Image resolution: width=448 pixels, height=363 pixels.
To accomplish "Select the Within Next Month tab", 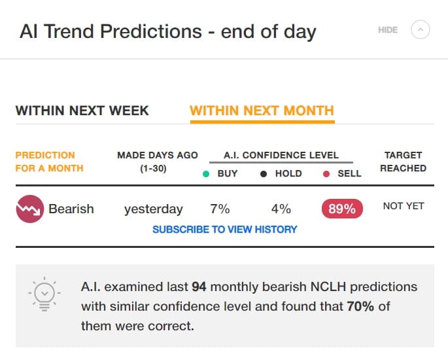I will pyautogui.click(x=262, y=111).
